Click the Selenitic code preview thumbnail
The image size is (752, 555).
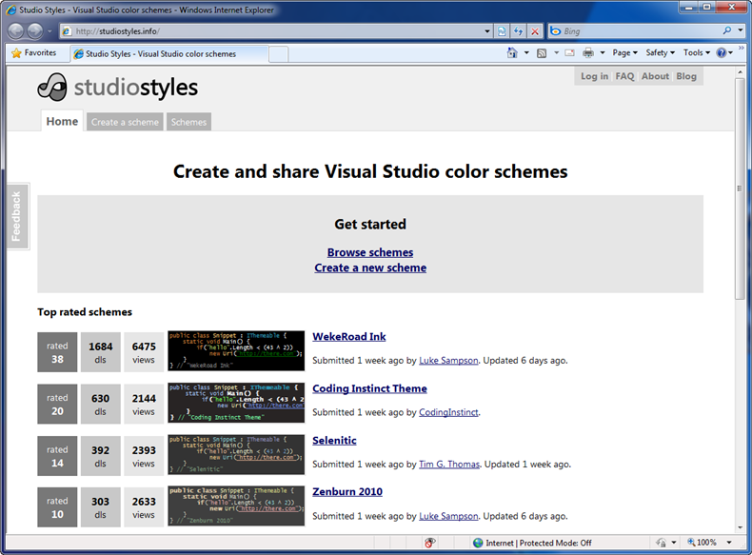pyautogui.click(x=236, y=455)
